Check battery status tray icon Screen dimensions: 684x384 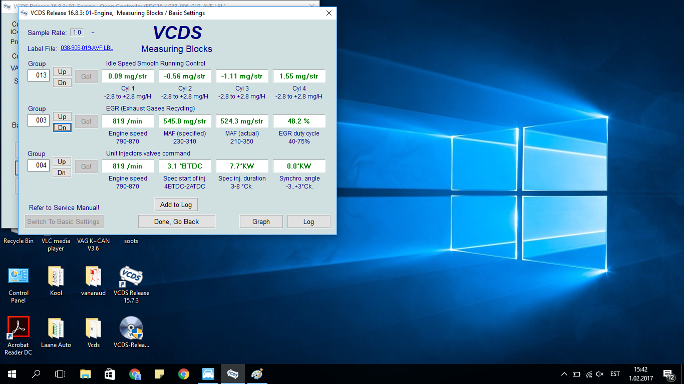[576, 374]
